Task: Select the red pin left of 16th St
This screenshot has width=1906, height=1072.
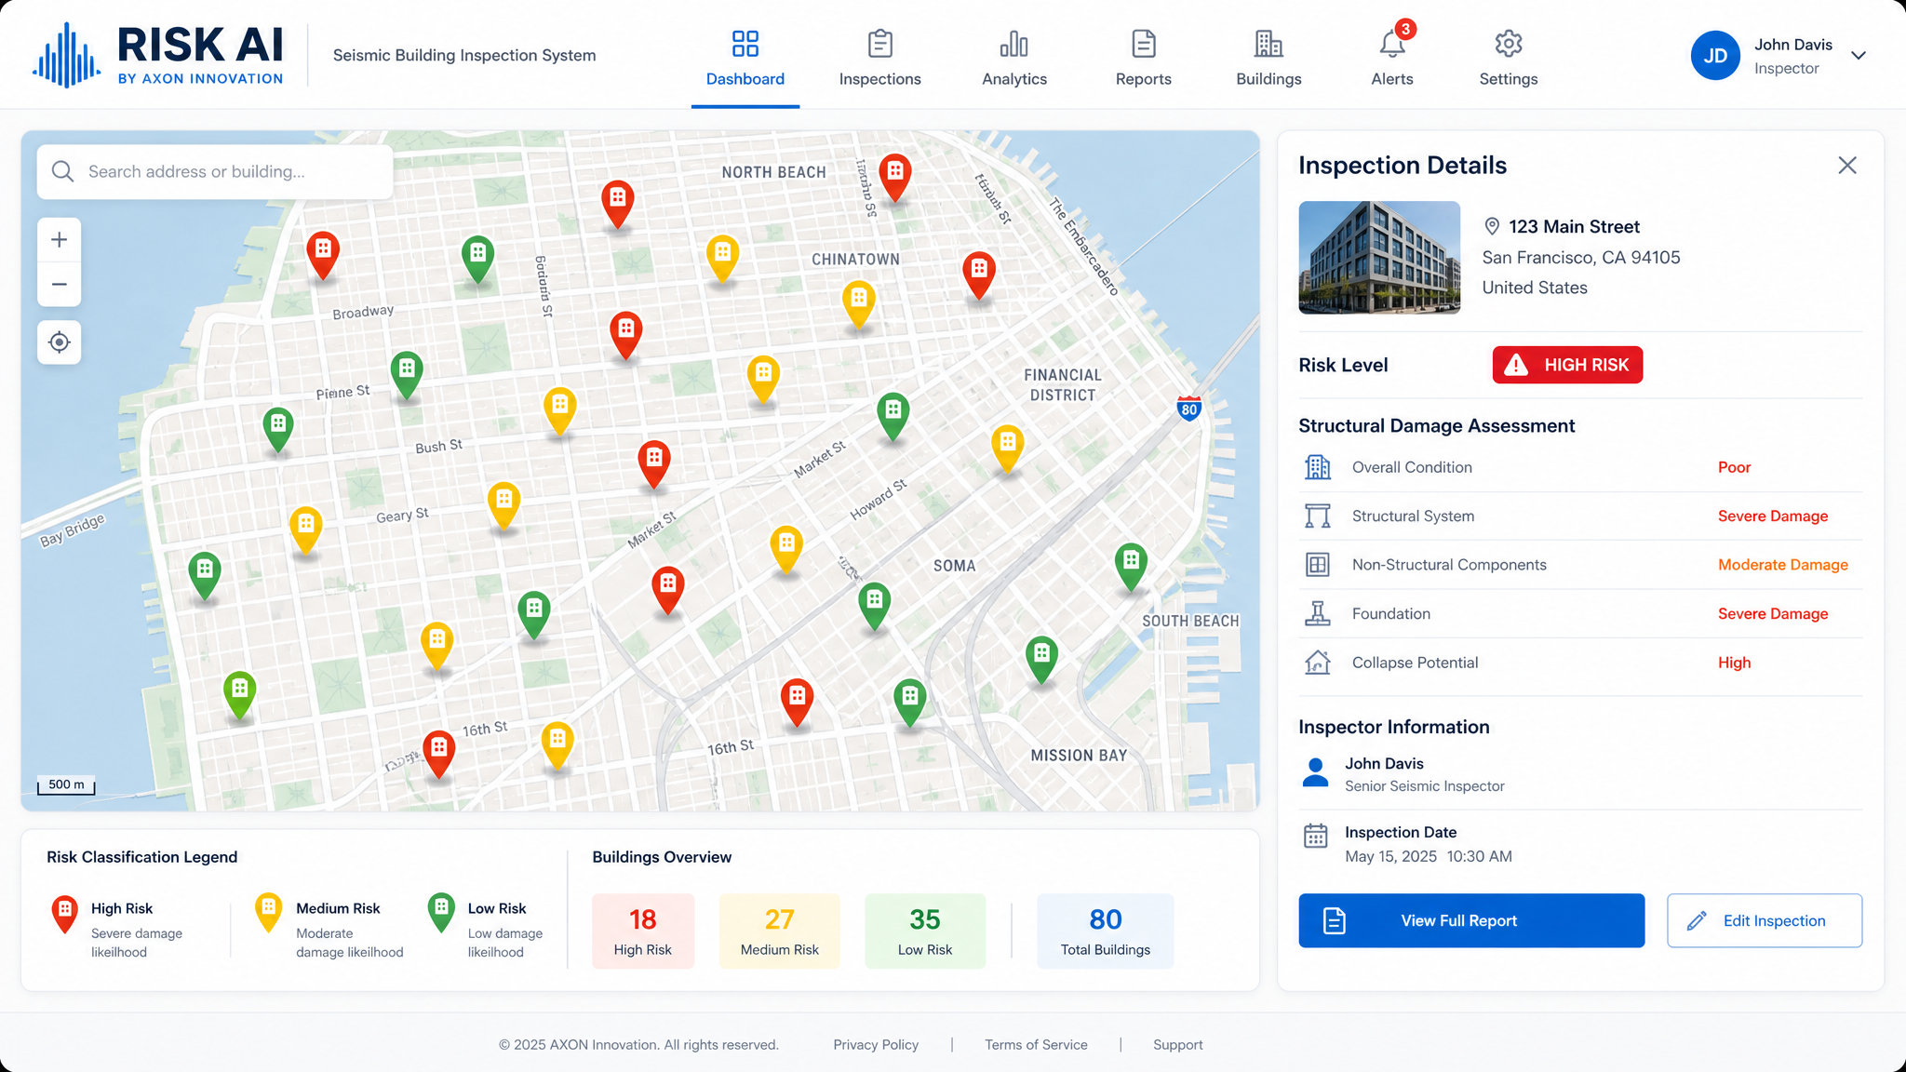Action: click(438, 752)
